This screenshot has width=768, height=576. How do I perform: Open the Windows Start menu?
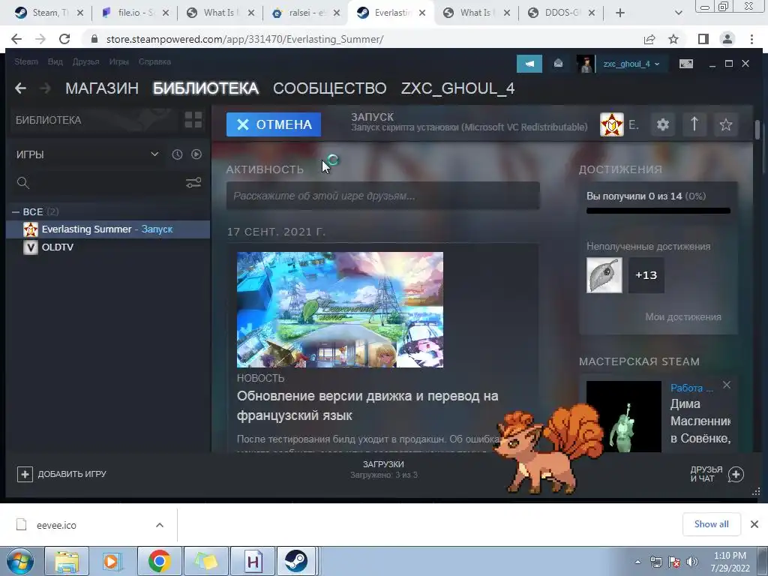(x=20, y=561)
